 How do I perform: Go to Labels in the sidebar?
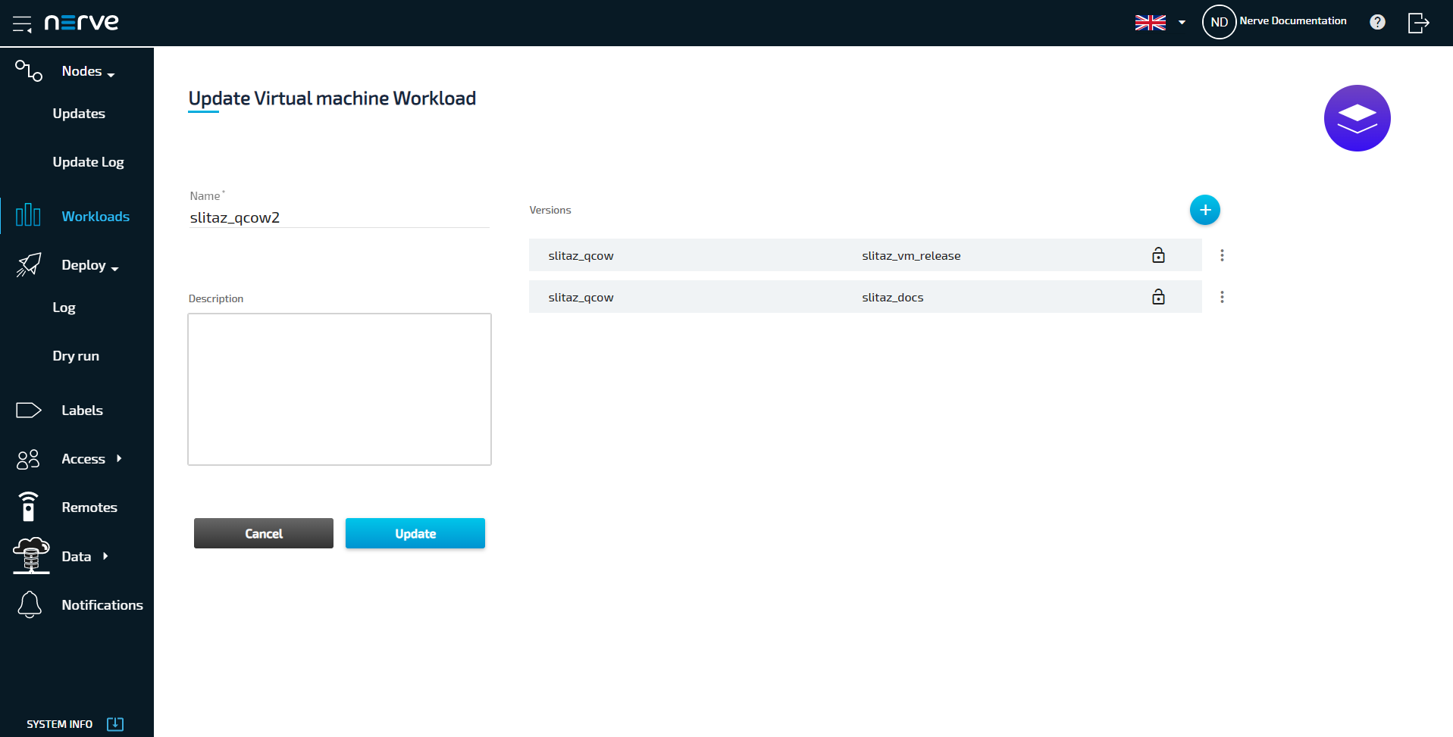pos(82,411)
